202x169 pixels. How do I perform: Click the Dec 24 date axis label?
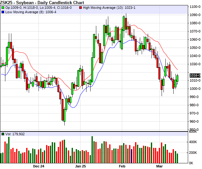(x=39, y=166)
